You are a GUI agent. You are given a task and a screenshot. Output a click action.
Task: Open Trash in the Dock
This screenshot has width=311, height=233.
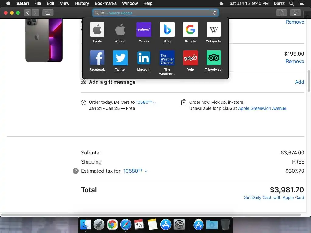225,225
